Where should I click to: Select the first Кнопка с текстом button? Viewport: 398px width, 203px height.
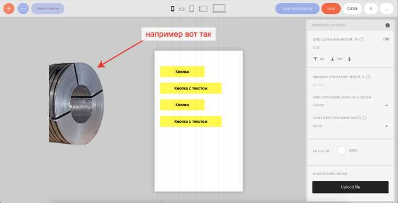point(191,88)
